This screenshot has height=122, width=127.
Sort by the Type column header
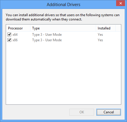point(63,28)
